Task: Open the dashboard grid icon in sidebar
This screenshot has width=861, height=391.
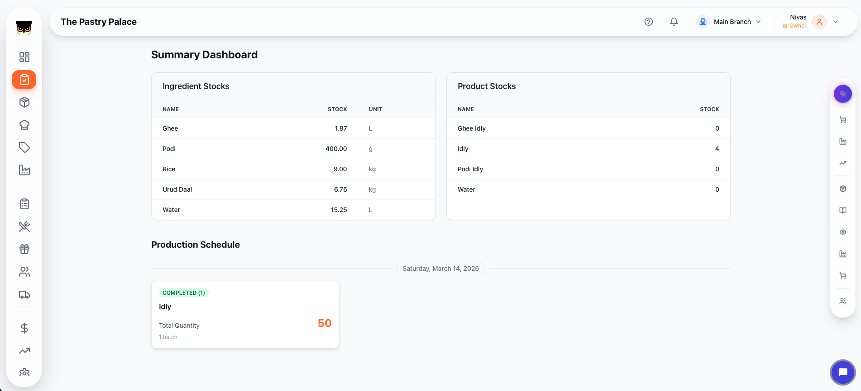Action: point(24,57)
